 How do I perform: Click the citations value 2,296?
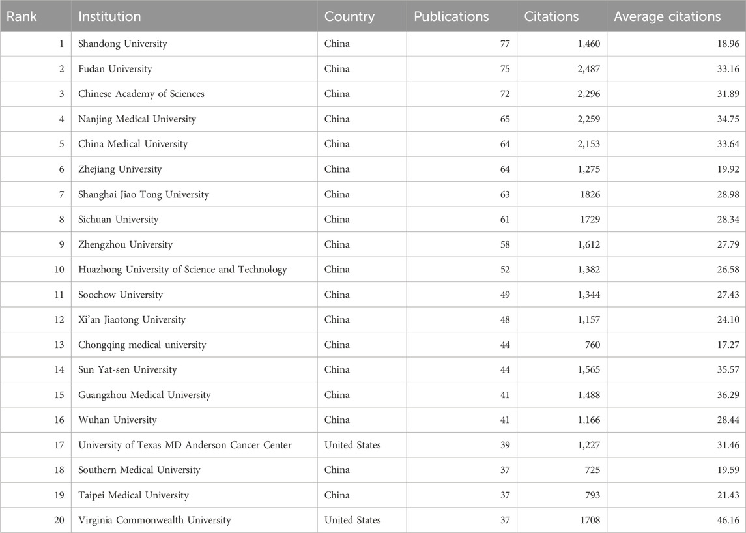tap(589, 94)
